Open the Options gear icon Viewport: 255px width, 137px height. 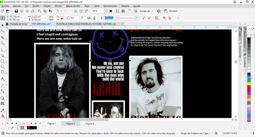point(159,11)
